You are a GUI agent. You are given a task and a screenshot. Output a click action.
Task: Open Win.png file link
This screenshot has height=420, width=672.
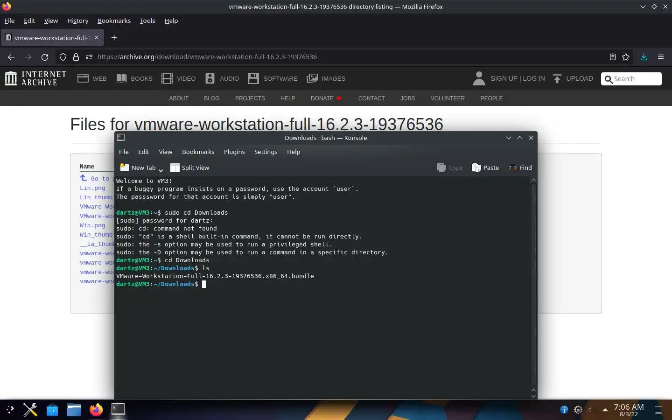click(x=92, y=225)
